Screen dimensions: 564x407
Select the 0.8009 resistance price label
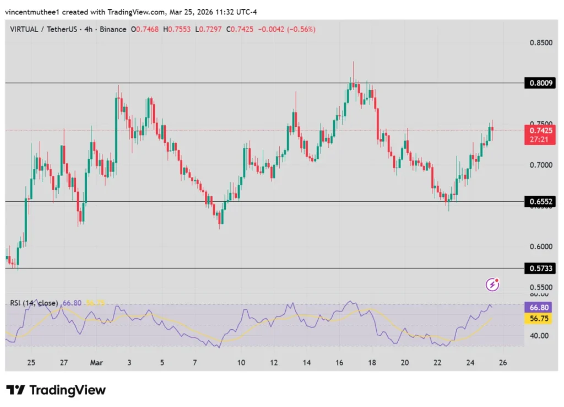[540, 83]
